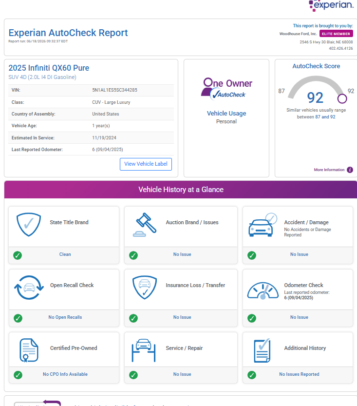Click the Open Recall Check circular arrows icon
This screenshot has width=357, height=406.
[x=29, y=288]
